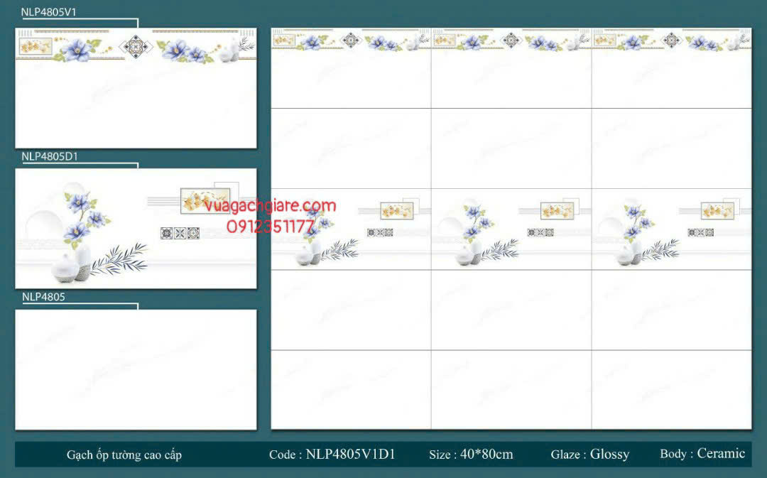Click the black diamond ornament in the wall's right column
The height and width of the screenshot is (478, 767).
(x=671, y=40)
